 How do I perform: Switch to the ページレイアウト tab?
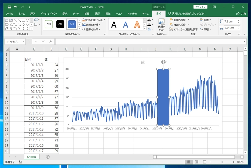pyautogui.click(x=49, y=14)
